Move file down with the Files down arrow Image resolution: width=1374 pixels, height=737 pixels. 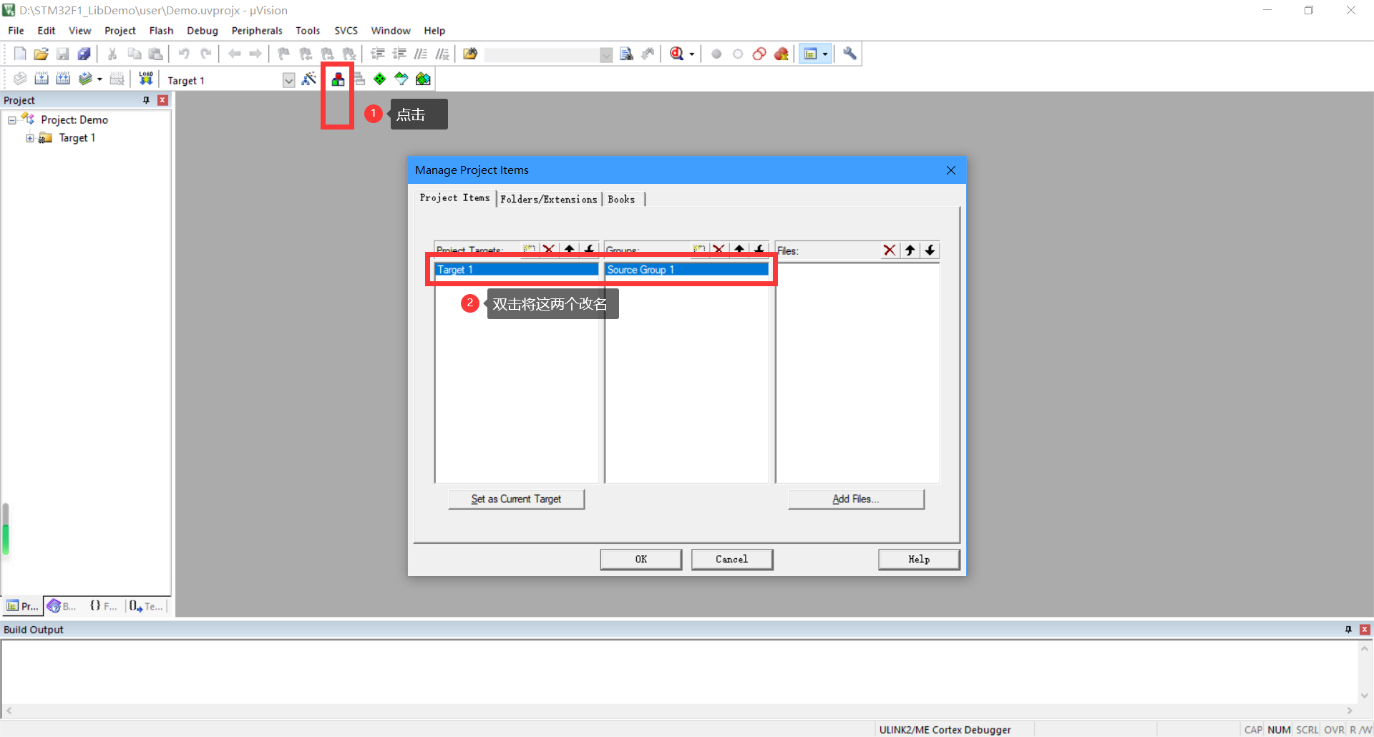click(930, 250)
